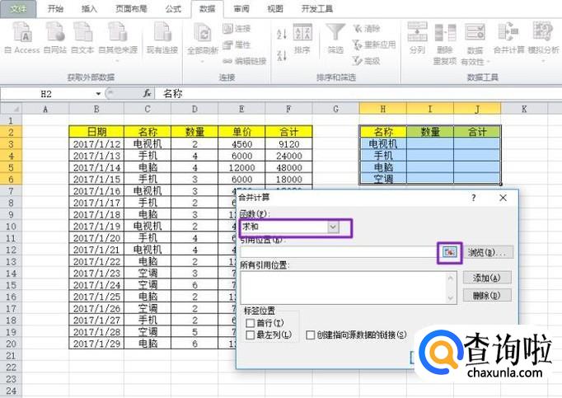Switch to the 开发工具 tab
This screenshot has width=562, height=398.
pos(317,8)
